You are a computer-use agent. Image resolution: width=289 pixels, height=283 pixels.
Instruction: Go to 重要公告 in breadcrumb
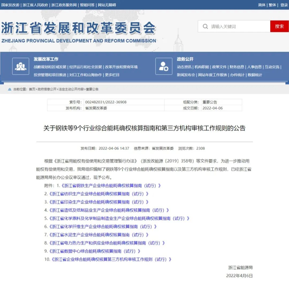click(92, 89)
